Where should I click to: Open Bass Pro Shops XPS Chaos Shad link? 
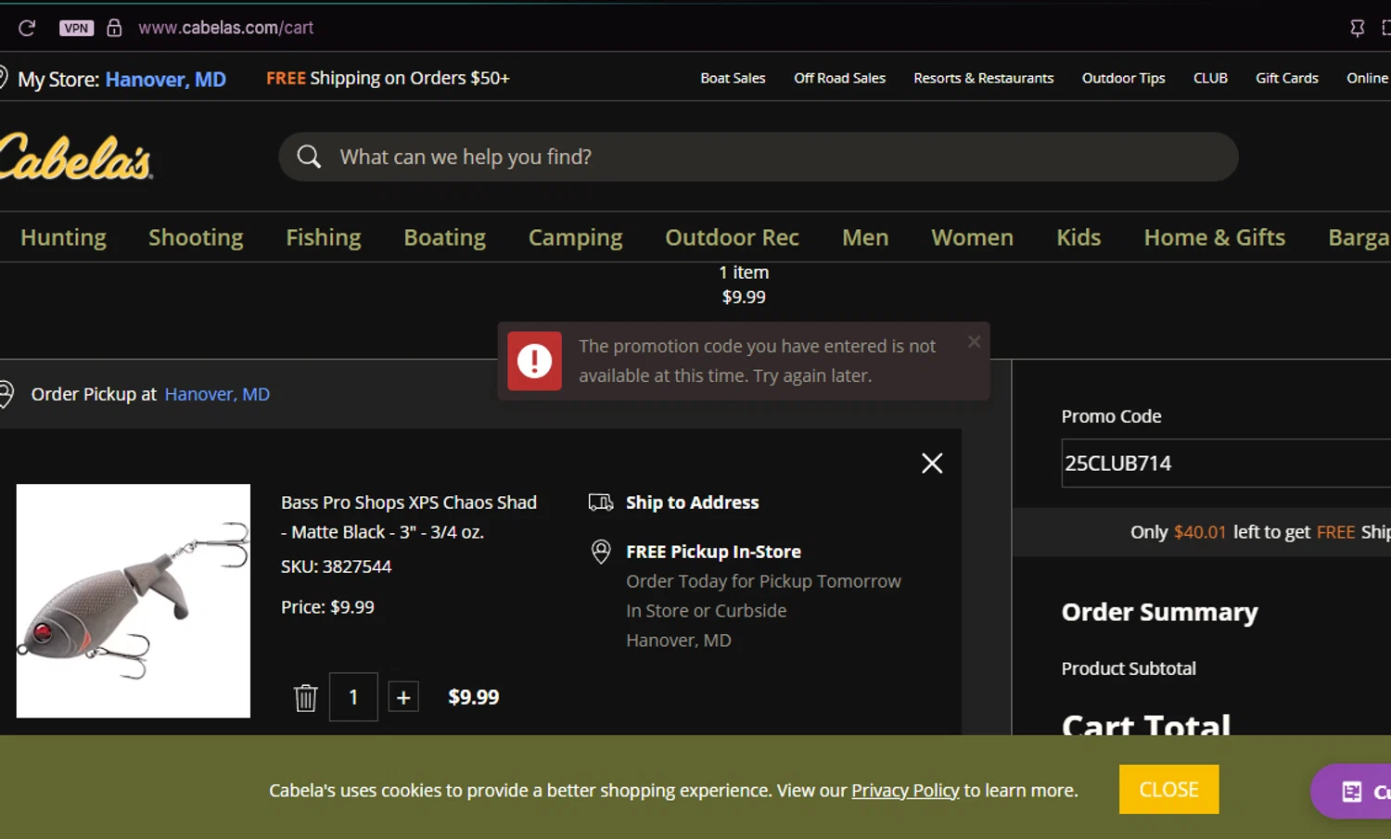409,516
